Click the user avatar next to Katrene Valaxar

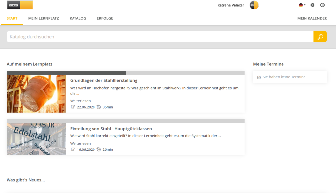254,5
